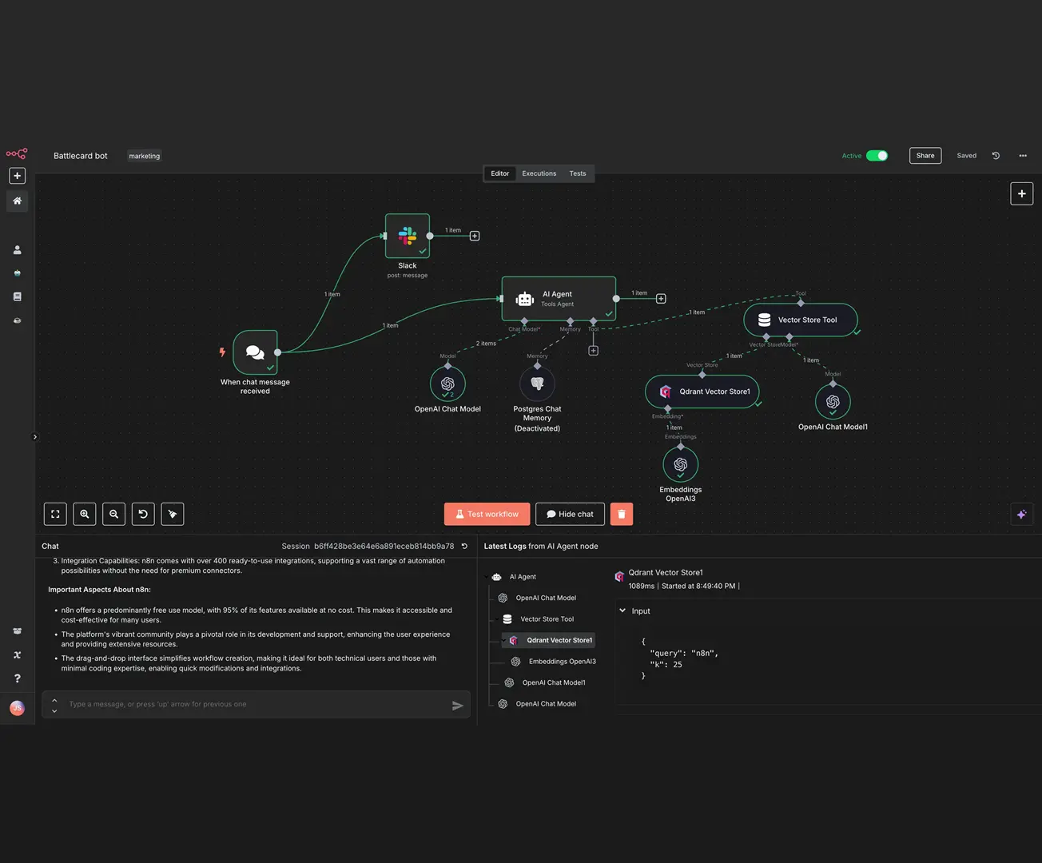
Task: Switch to the Tests tab
Action: click(578, 173)
